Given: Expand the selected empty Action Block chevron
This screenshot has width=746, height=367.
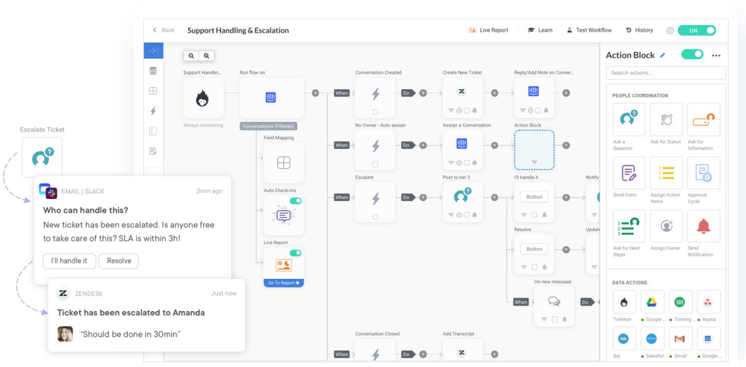Looking at the screenshot, I should tap(534, 162).
